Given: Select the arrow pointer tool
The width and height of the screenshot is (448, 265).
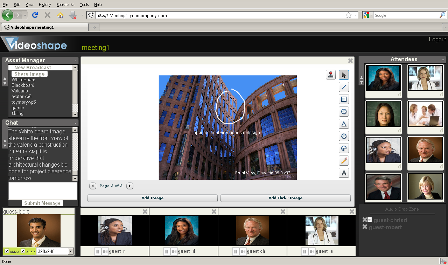Looking at the screenshot, I should [344, 75].
